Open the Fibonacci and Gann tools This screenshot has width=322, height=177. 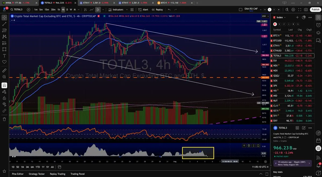click(x=4, y=30)
